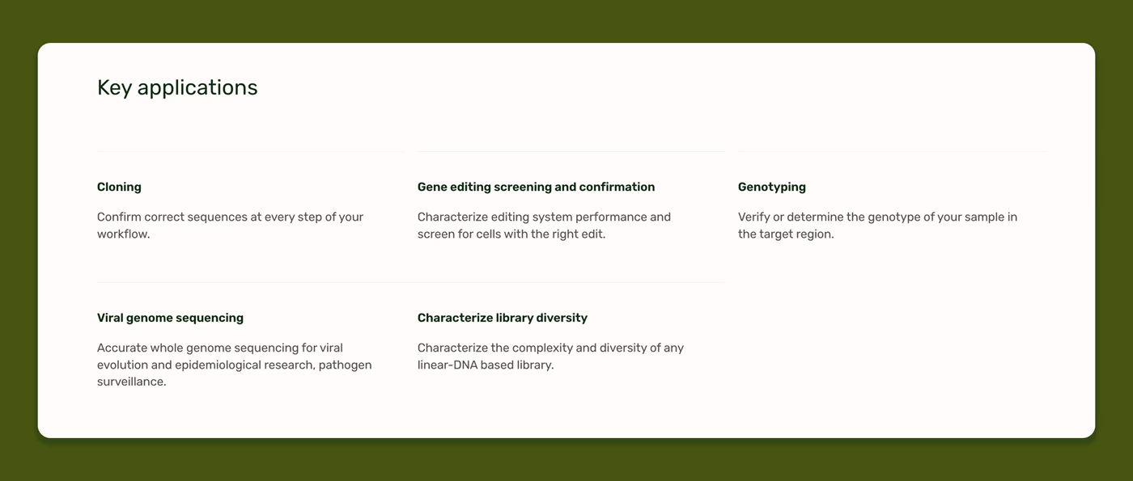Select the Characterize library diversity title
This screenshot has width=1133, height=481.
(502, 318)
